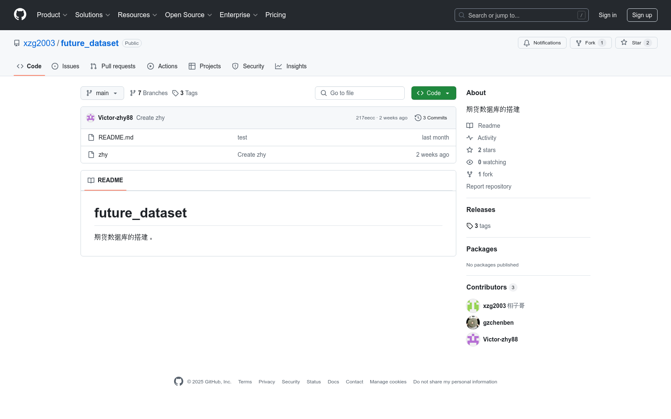This screenshot has height=419, width=671.
Task: Open the Status footer link
Action: [x=314, y=382]
